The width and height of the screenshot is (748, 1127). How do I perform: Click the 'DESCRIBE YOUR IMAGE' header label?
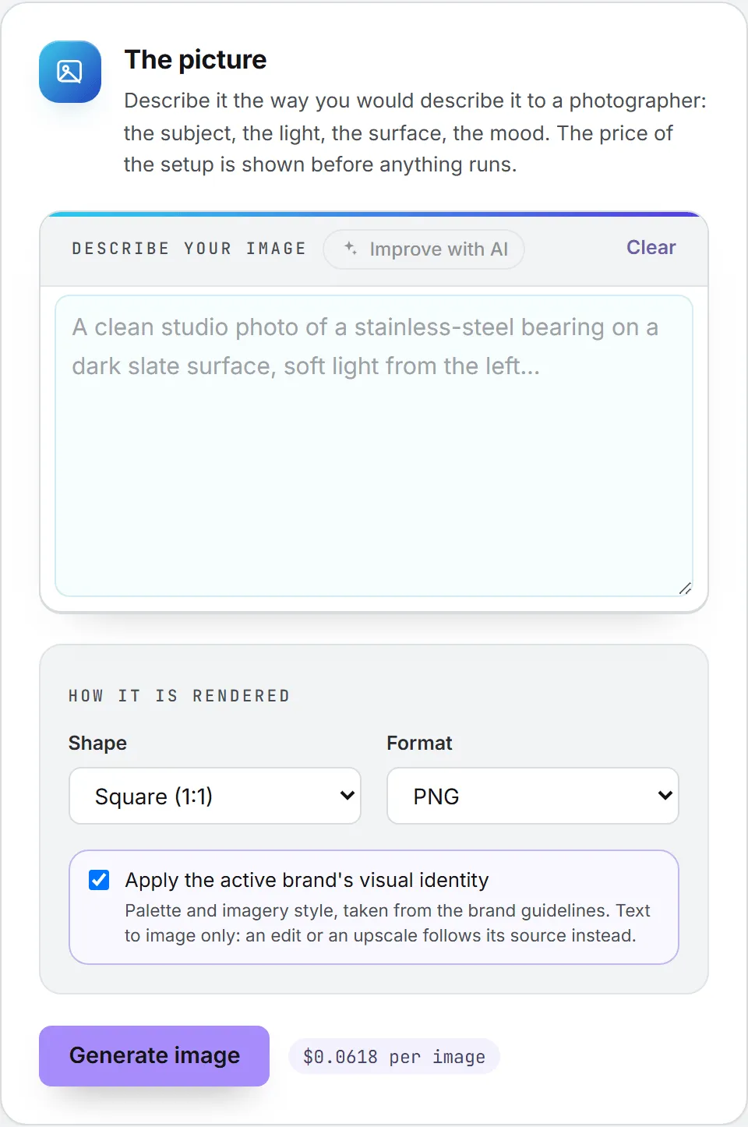click(x=189, y=249)
